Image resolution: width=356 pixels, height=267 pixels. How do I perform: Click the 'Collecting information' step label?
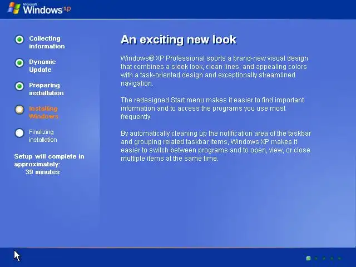point(47,42)
